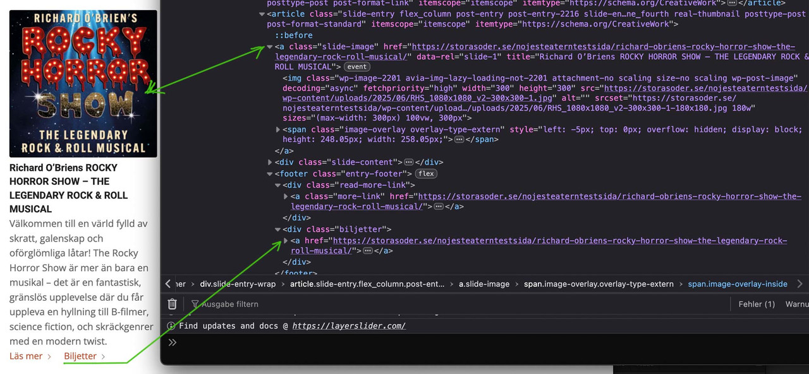Toggle the 'flex' badge on entry-footer
This screenshot has height=374, width=809.
point(426,173)
